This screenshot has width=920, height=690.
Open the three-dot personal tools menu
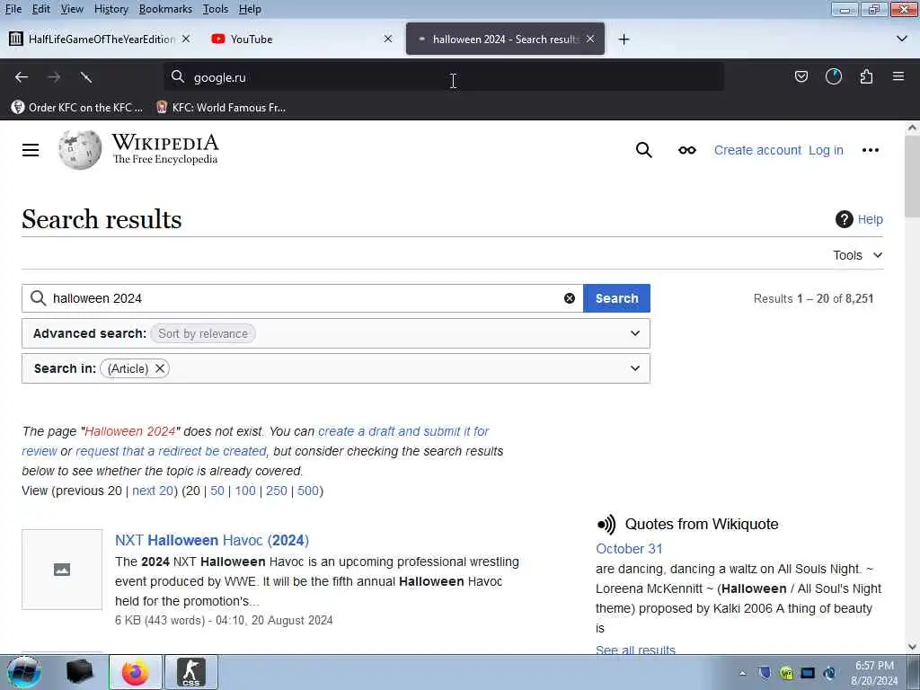(870, 150)
